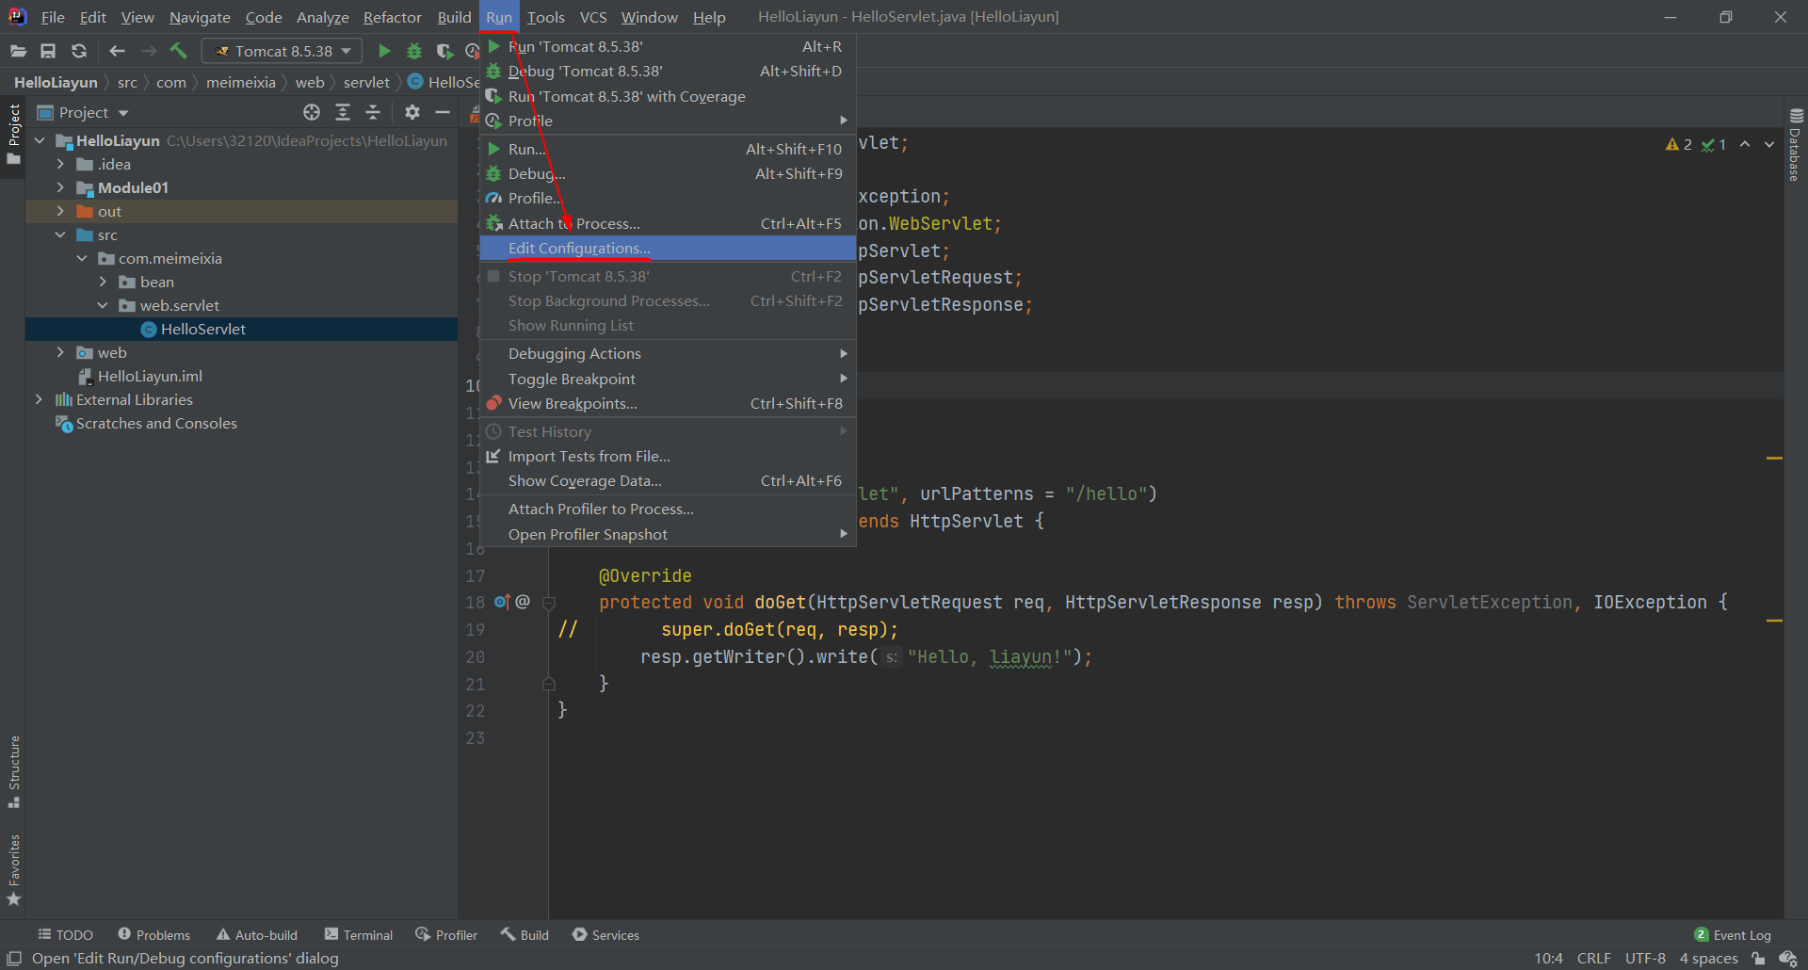
Task: Choose Run 'Tomcat 8.5.38' menu item
Action: point(668,46)
